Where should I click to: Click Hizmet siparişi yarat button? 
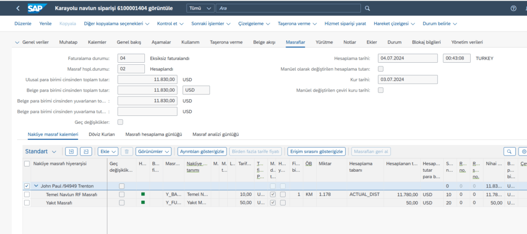click(345, 24)
